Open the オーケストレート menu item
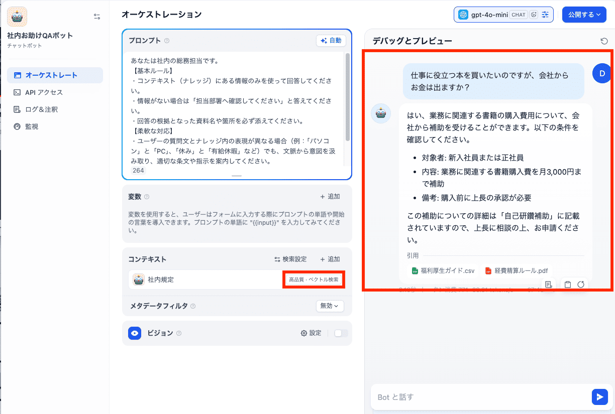Image resolution: width=615 pixels, height=414 pixels. (55, 75)
